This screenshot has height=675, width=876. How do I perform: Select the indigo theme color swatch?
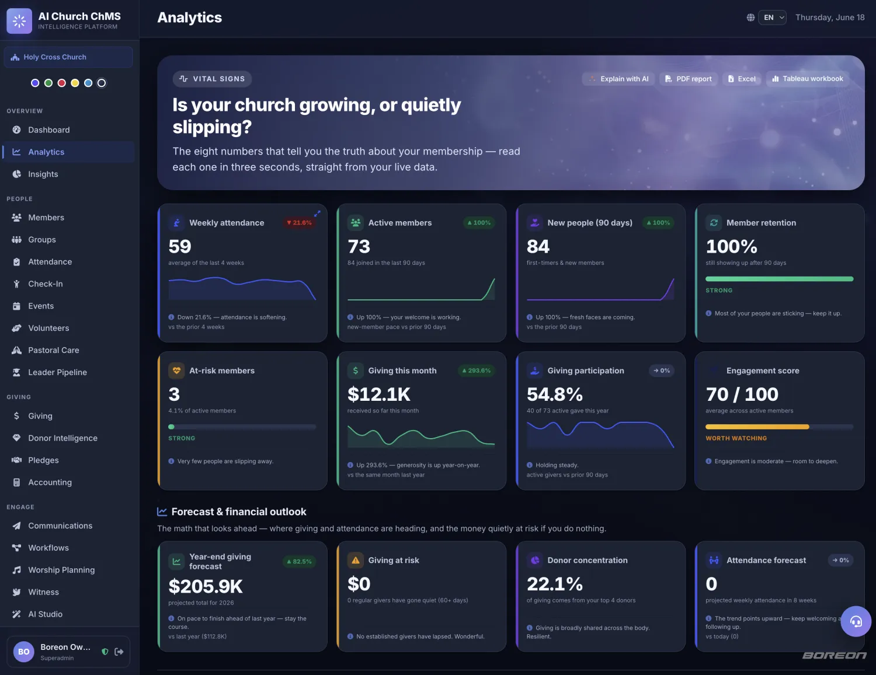tap(35, 83)
